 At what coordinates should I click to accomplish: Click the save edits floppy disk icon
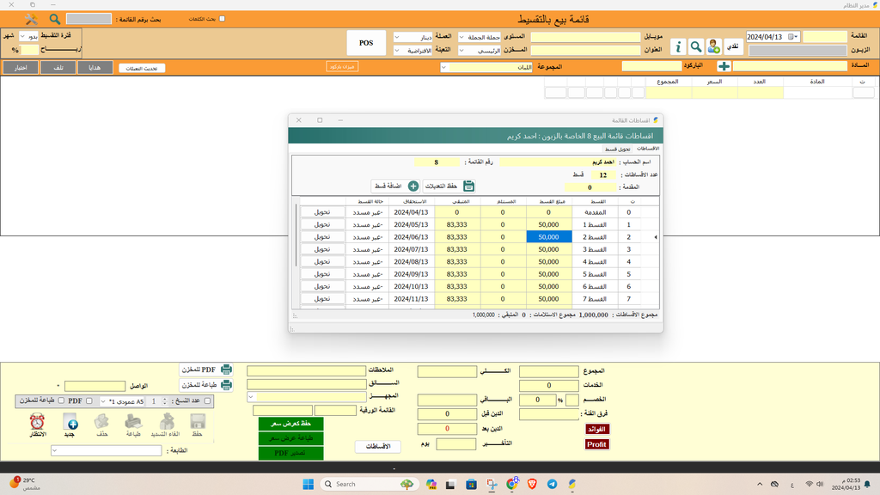coord(469,186)
